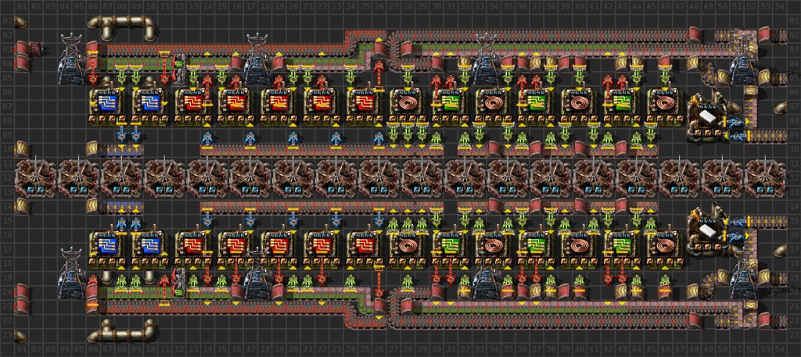Click blue fast inserter column 17 row 15

(250, 218)
